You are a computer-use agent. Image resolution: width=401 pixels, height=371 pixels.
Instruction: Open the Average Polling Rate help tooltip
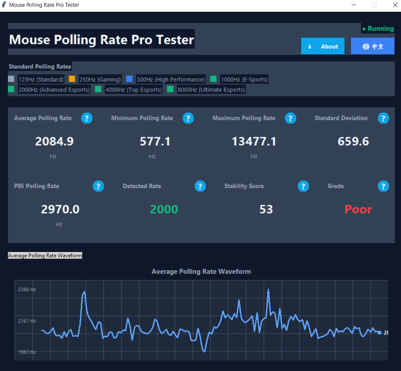(x=87, y=118)
